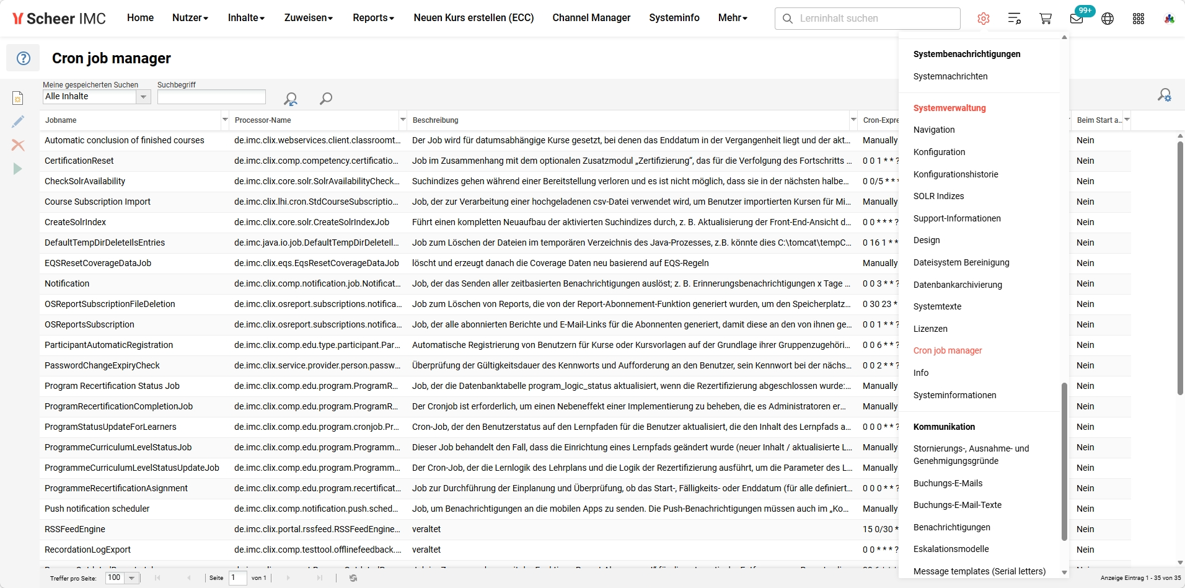Open the Reports menu

[x=373, y=18]
